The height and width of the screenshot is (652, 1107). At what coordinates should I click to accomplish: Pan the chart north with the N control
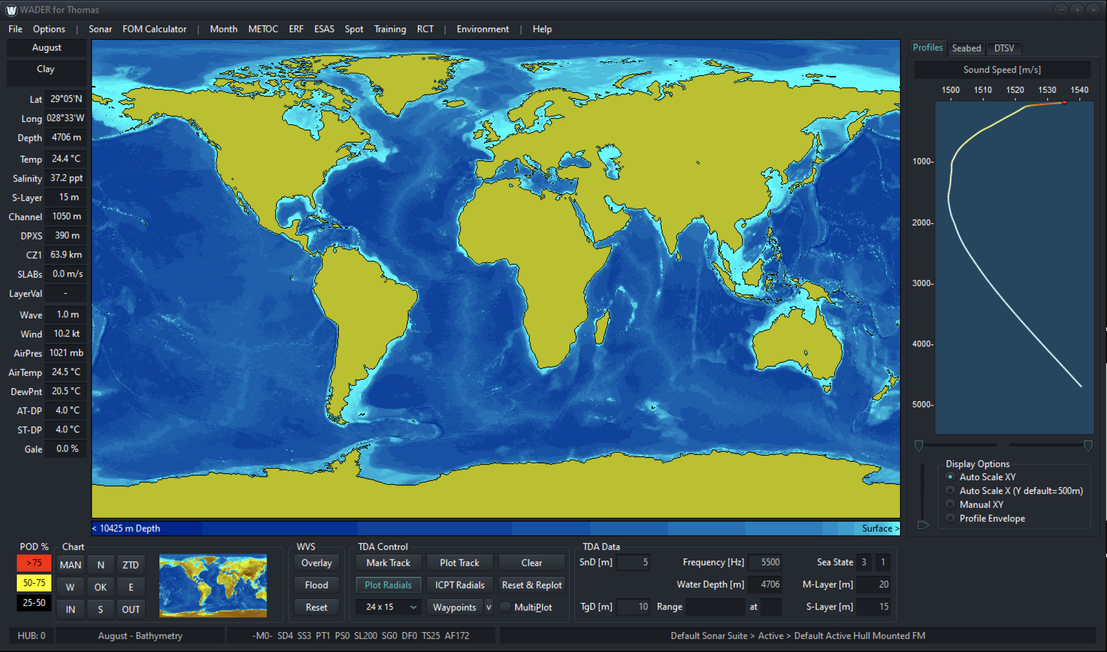point(101,564)
